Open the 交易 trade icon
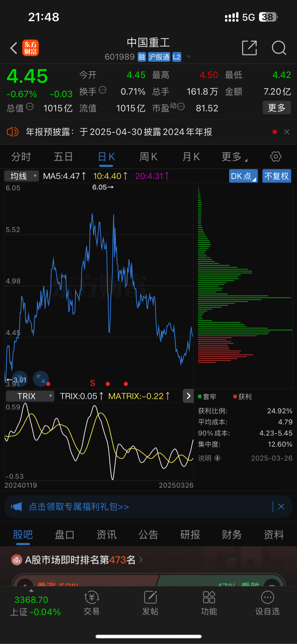This screenshot has width=297, height=644. click(92, 603)
